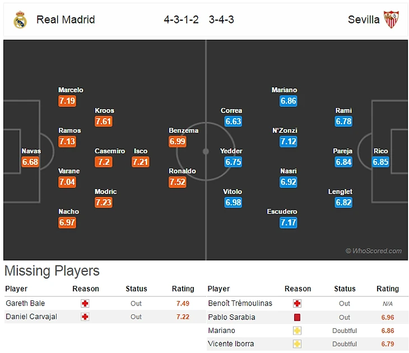Select Rico's 6.85 rating badge
This screenshot has width=409, height=353.
(380, 162)
